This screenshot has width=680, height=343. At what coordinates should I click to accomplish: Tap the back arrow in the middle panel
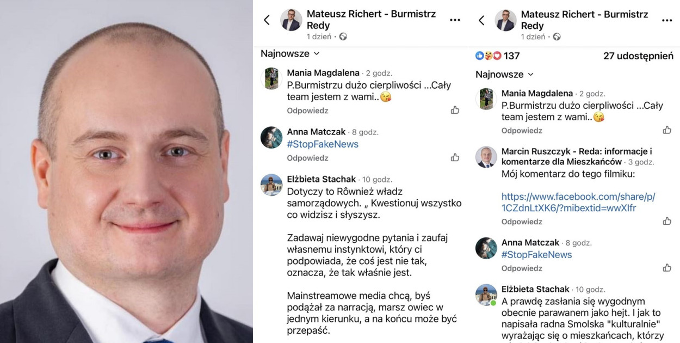point(267,20)
